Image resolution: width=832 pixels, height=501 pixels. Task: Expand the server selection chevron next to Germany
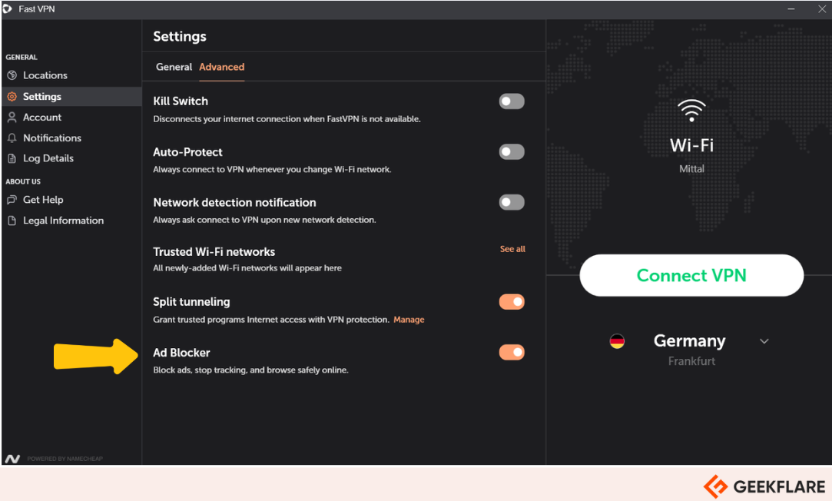tap(764, 340)
